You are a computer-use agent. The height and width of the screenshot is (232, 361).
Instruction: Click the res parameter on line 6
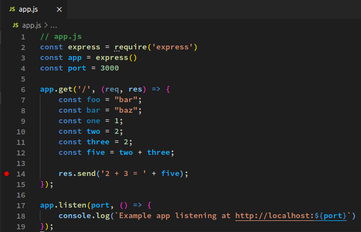click(x=135, y=89)
